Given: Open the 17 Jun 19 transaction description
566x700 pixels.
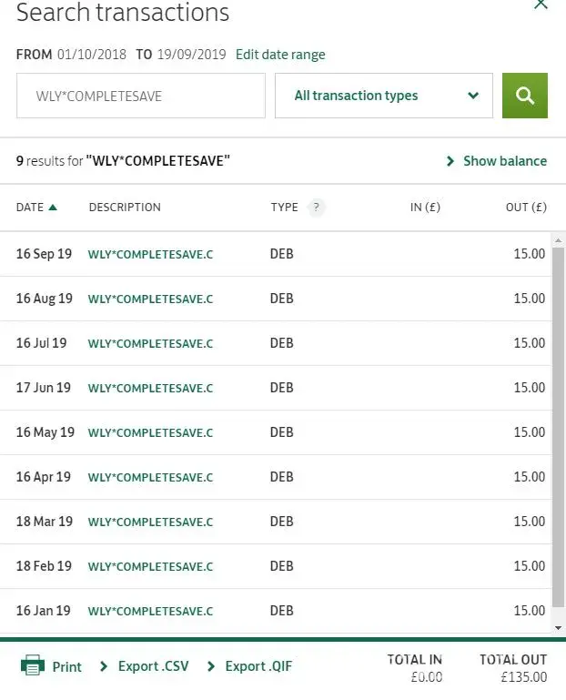Looking at the screenshot, I should [x=150, y=388].
